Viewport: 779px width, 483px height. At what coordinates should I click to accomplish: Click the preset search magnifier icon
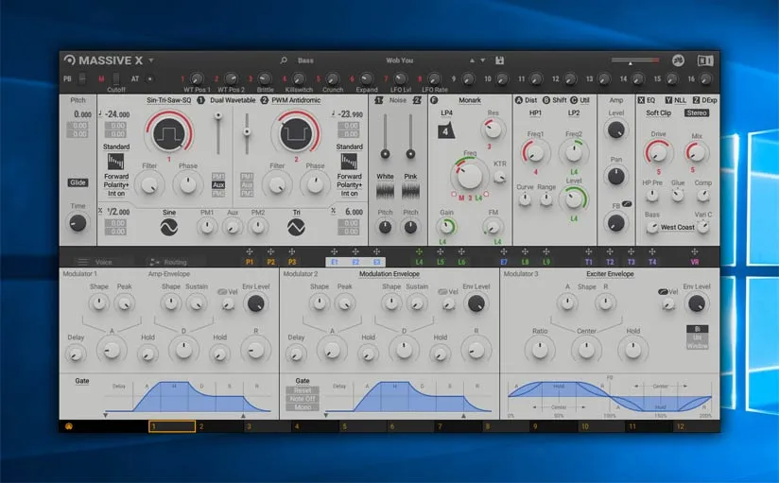pos(284,60)
